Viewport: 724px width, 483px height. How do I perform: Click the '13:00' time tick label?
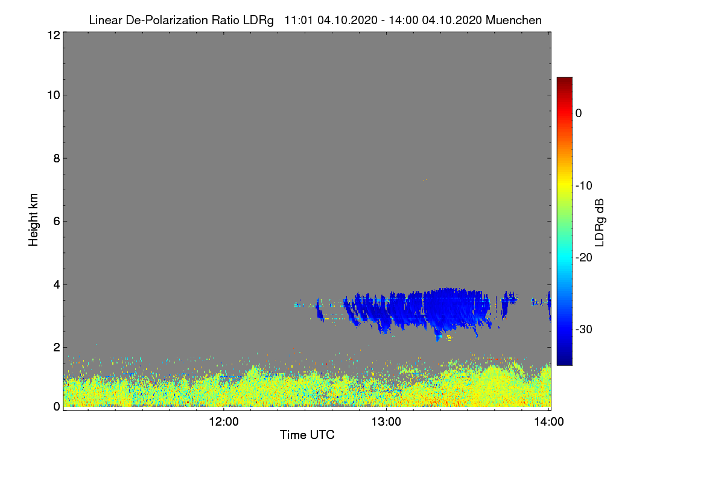tap(386, 422)
